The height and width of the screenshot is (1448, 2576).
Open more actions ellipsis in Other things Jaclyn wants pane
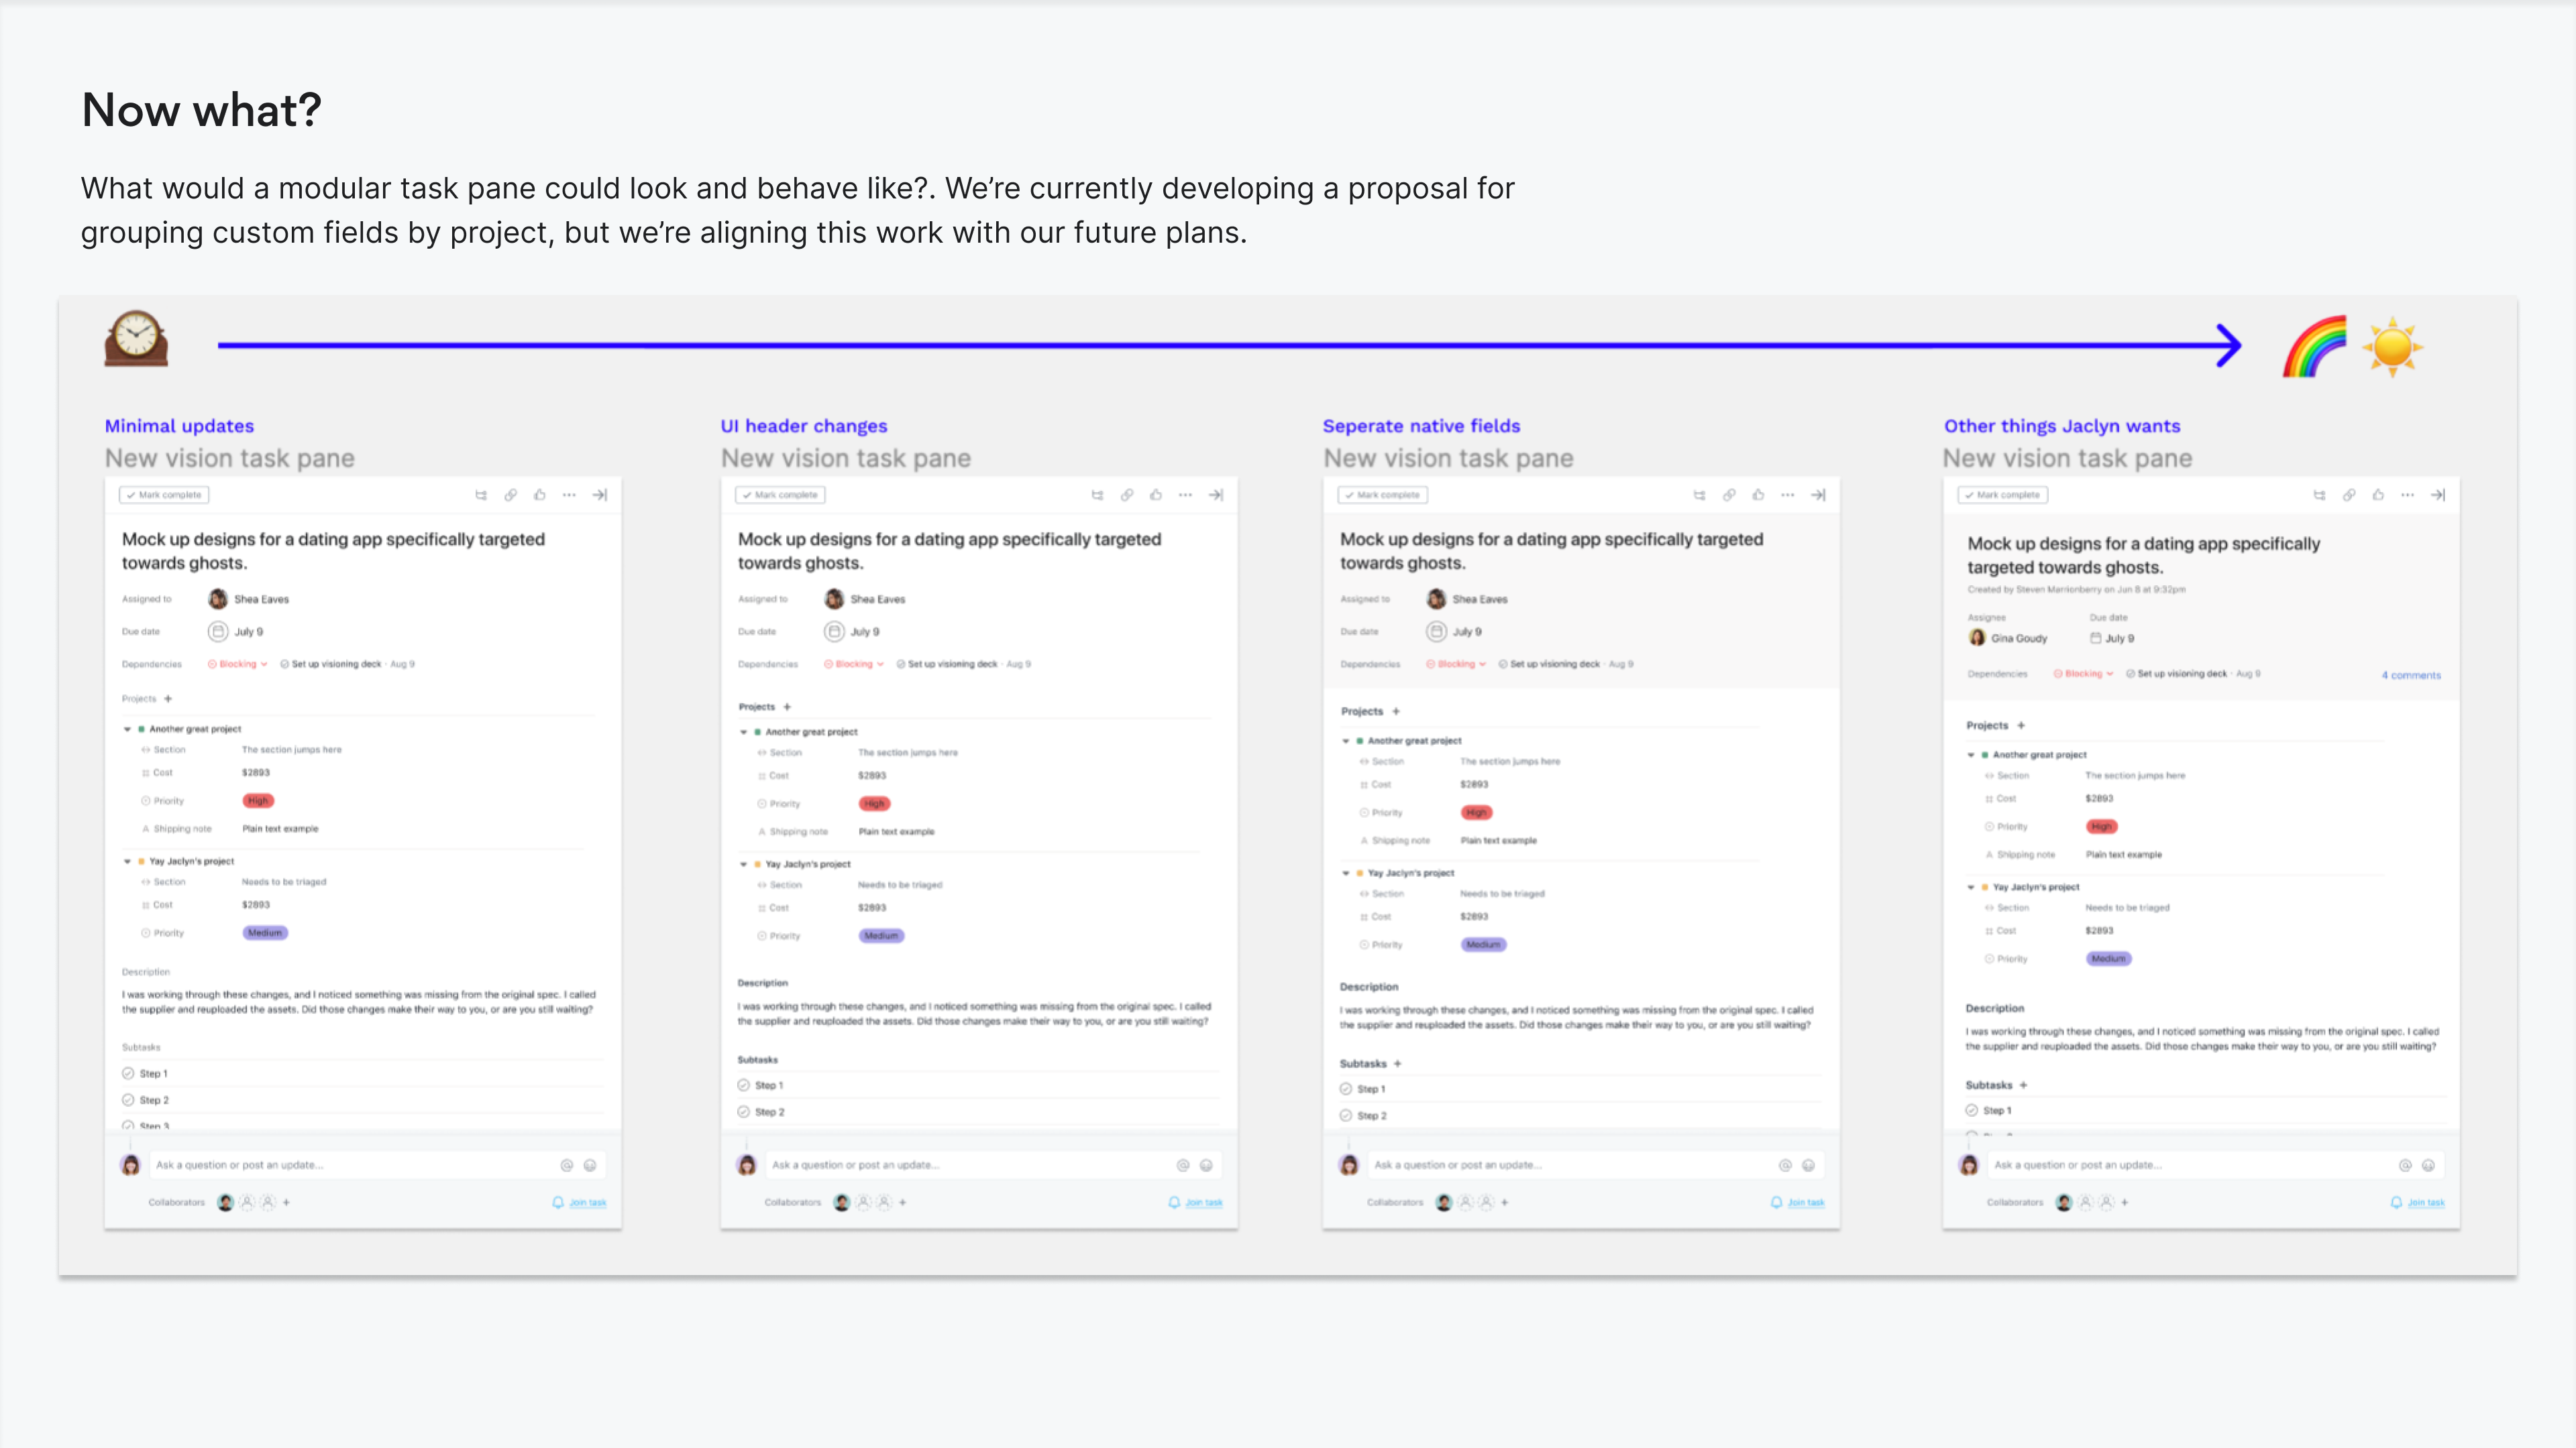coord(2408,495)
